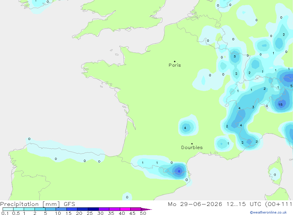Click the "40" legend scale value
Viewport: 293px width, 215px height.
coord(122,213)
